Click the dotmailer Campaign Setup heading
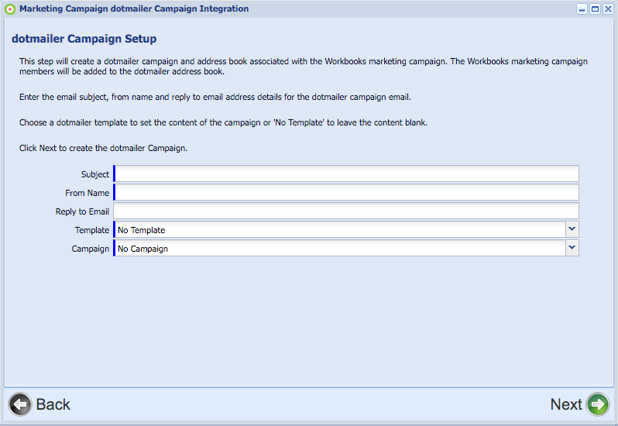 (x=84, y=39)
